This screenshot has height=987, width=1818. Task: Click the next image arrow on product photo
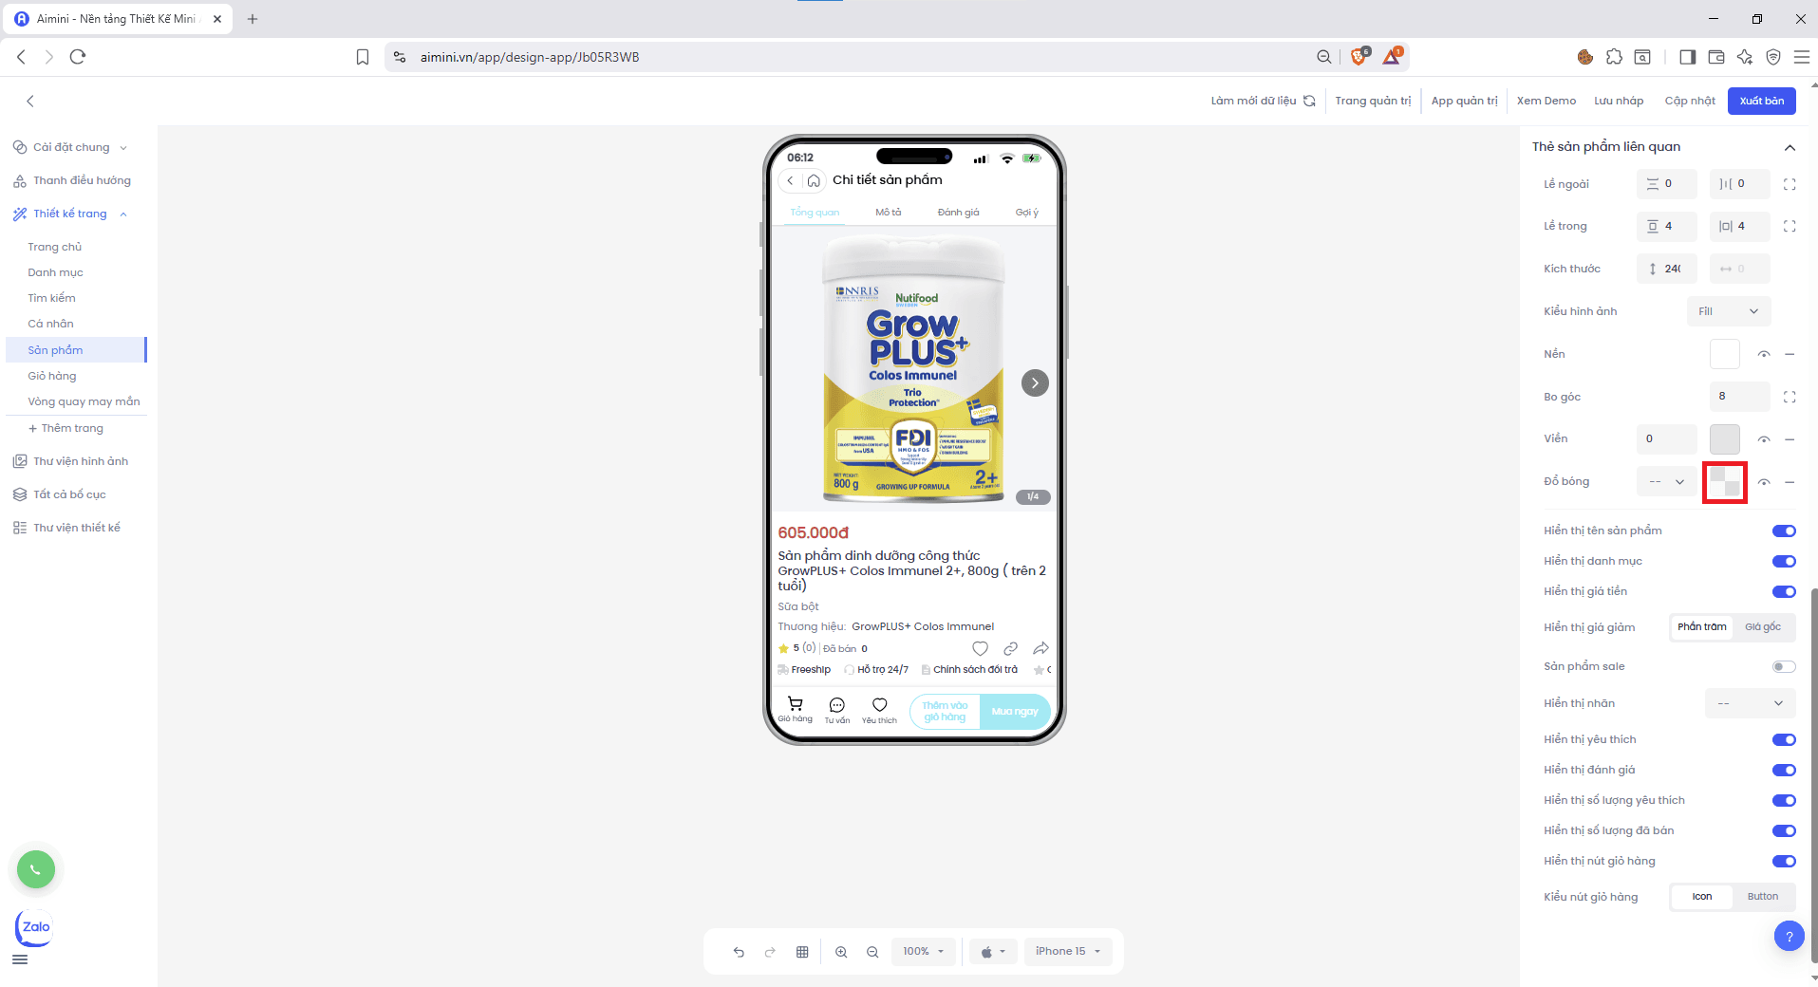click(x=1035, y=382)
